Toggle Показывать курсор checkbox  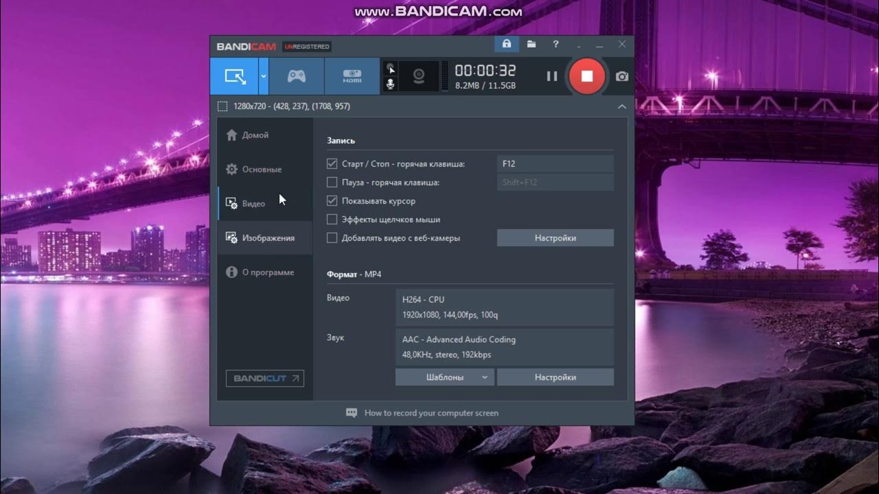point(332,201)
